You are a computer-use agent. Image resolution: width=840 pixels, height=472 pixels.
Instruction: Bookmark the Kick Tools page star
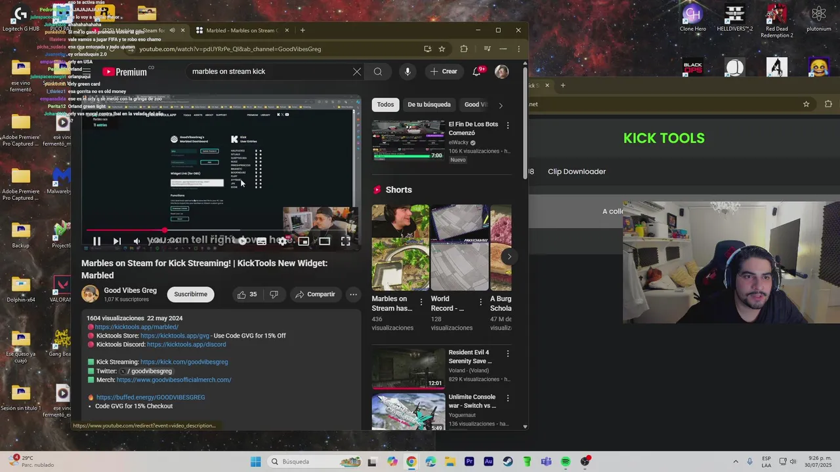pyautogui.click(x=807, y=104)
